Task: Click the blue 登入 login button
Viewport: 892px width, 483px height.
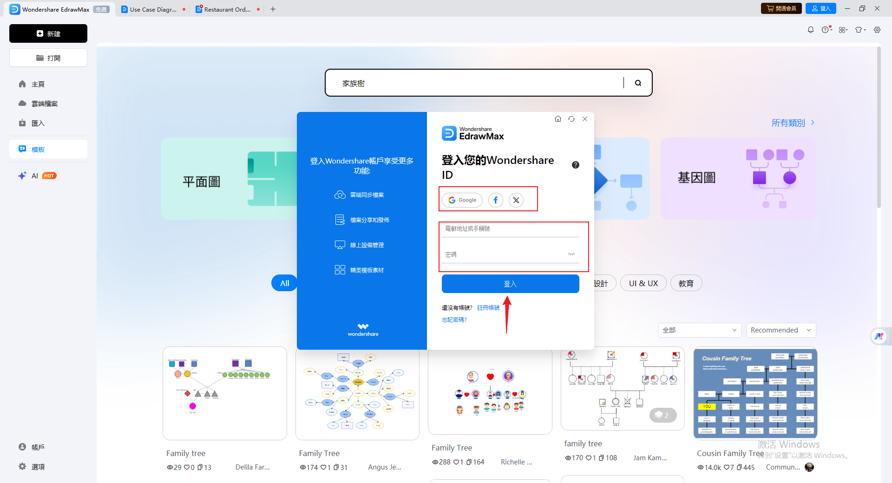Action: 510,284
